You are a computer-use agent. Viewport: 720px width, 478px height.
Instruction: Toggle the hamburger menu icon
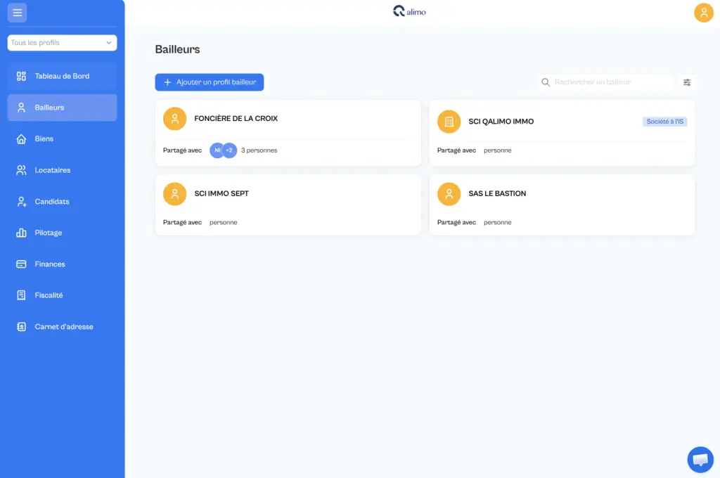click(17, 13)
